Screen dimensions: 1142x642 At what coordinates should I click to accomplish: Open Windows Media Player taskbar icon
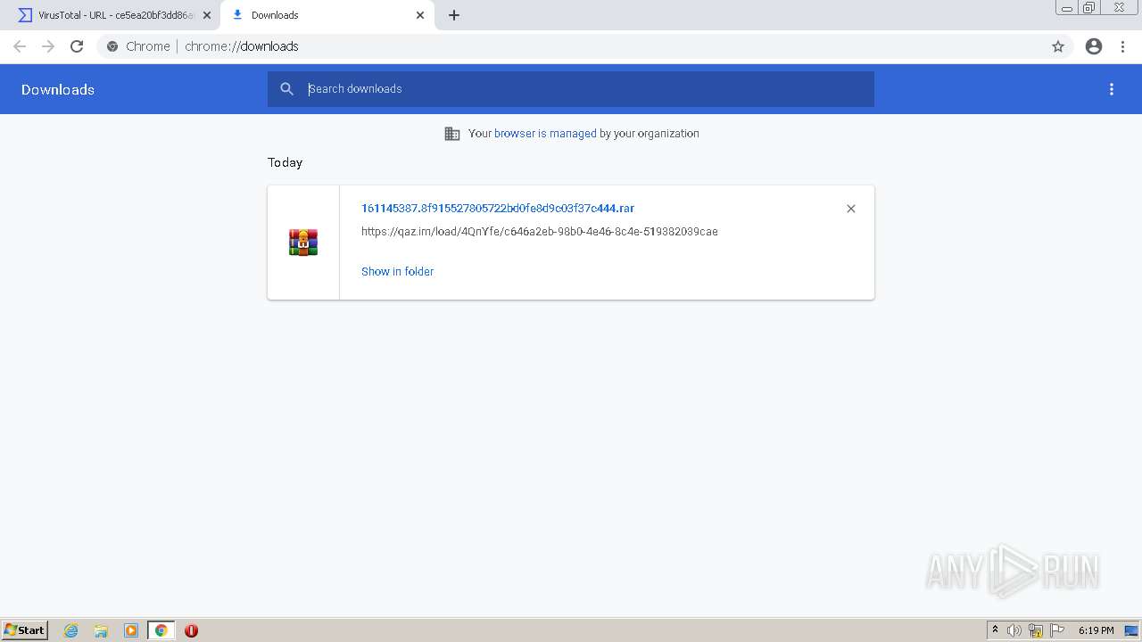[x=131, y=630]
